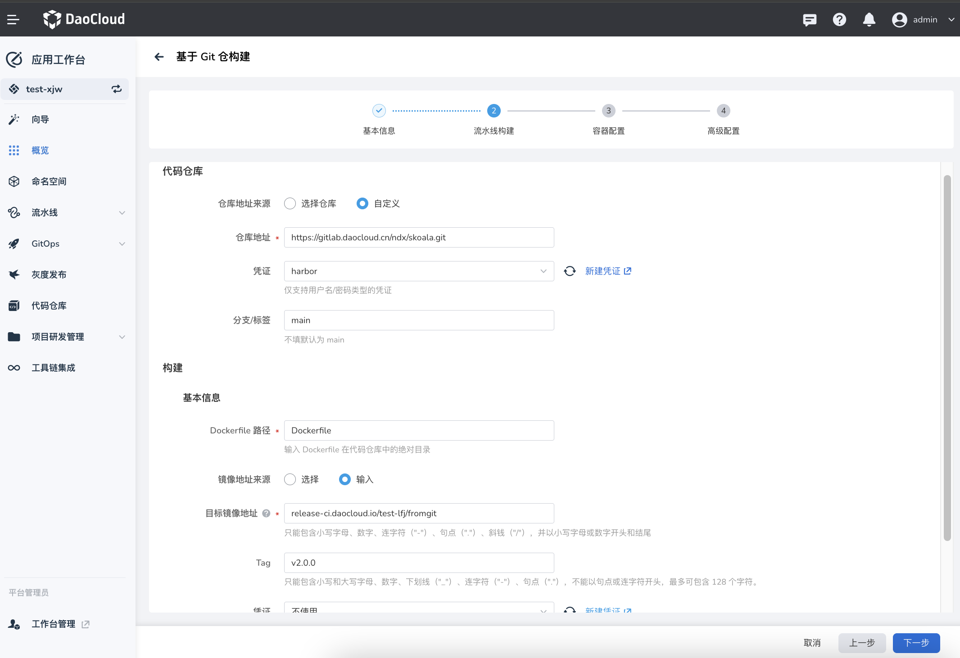Click the messages chat icon in the header

pos(809,19)
